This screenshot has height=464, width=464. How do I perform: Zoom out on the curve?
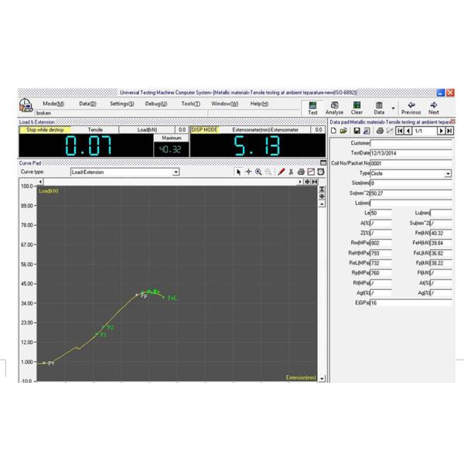click(x=268, y=172)
